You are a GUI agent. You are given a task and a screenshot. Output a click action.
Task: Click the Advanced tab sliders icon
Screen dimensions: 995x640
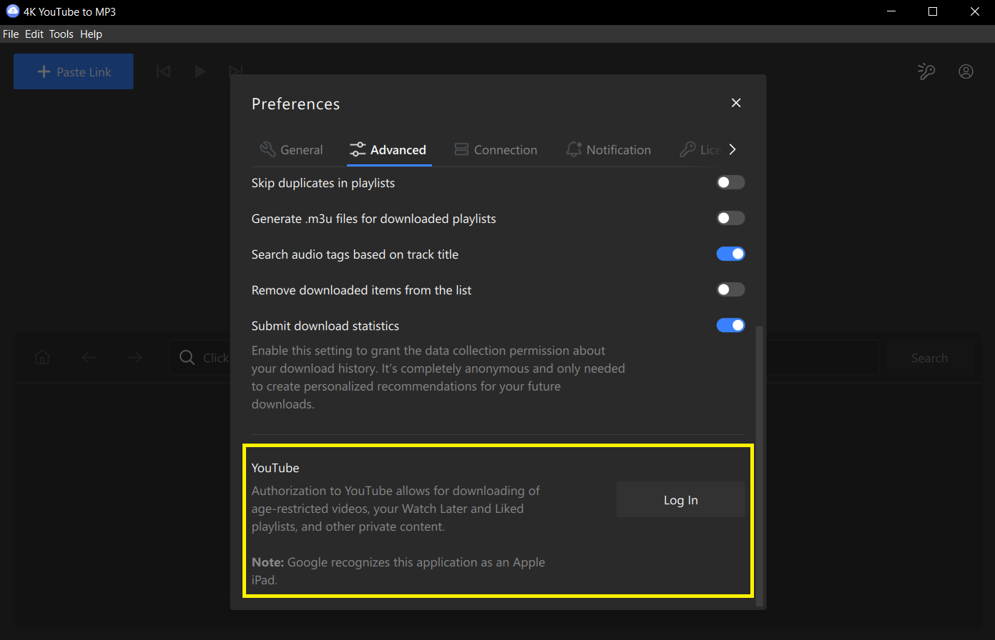tap(358, 149)
